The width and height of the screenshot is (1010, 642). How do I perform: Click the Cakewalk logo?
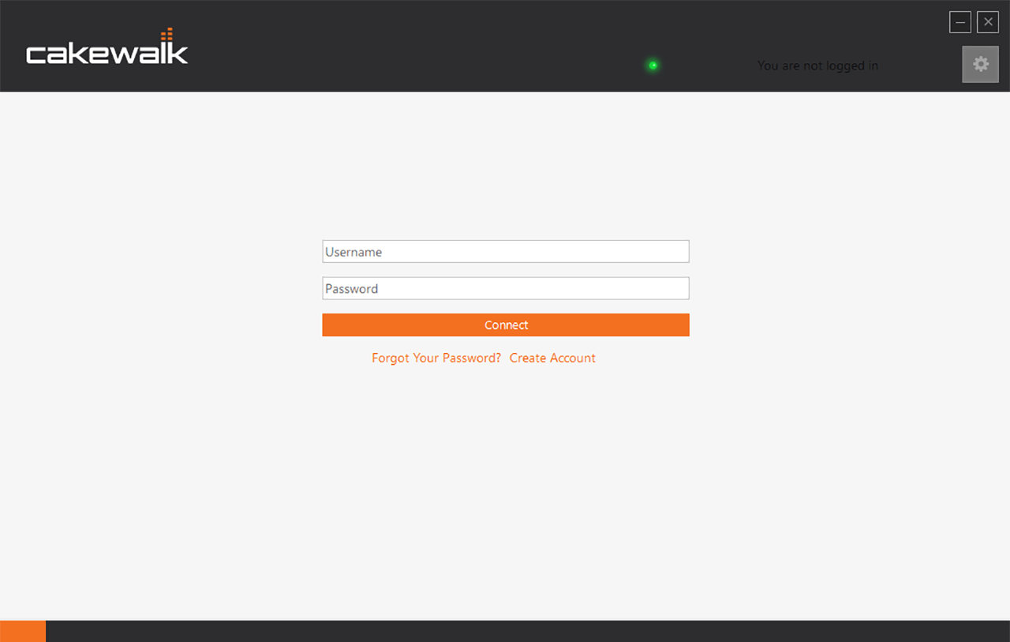coord(107,47)
